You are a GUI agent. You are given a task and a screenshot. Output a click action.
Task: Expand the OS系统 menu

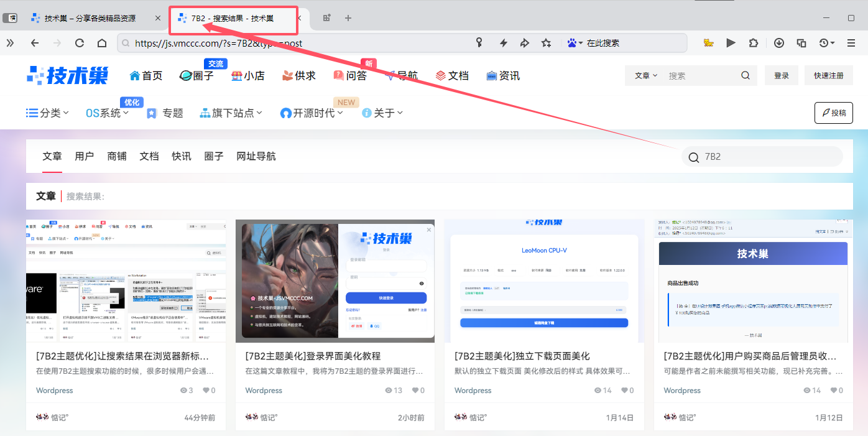point(108,113)
